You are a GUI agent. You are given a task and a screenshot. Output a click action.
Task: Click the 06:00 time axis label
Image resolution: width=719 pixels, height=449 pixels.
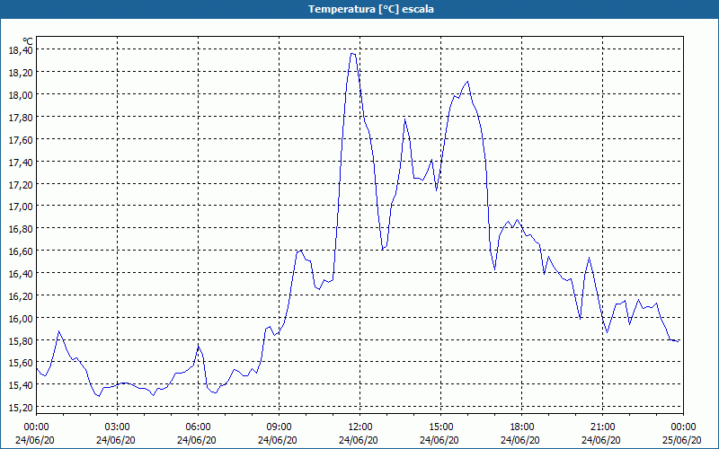coord(198,427)
